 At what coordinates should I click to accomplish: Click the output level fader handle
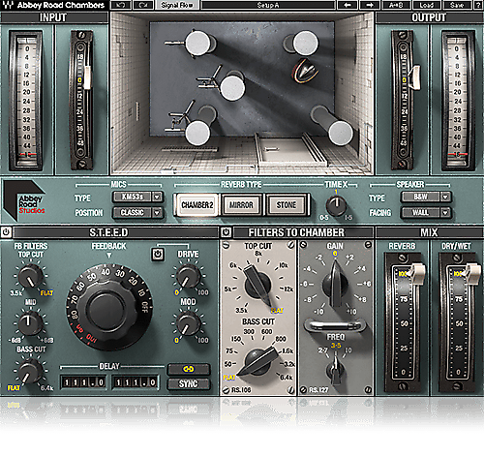point(415,76)
